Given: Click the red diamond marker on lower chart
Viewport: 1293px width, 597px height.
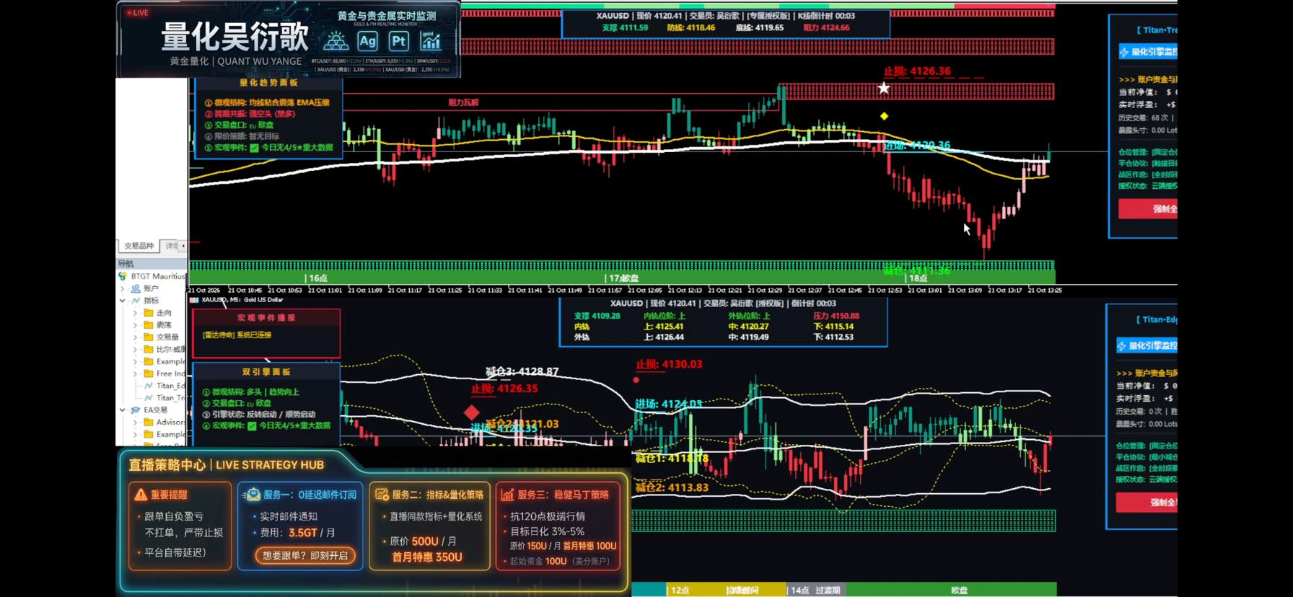Looking at the screenshot, I should (x=472, y=412).
